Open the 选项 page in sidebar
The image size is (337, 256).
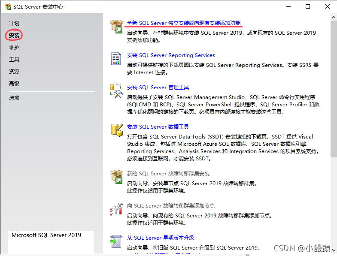pos(14,98)
